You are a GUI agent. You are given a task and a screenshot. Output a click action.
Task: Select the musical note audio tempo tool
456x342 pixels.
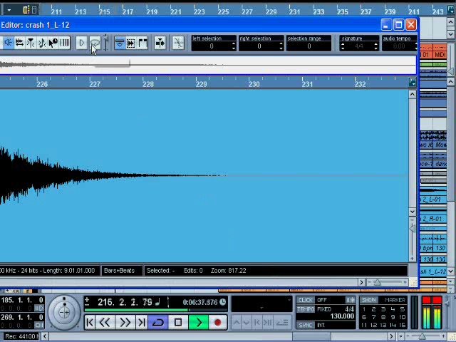[42, 43]
